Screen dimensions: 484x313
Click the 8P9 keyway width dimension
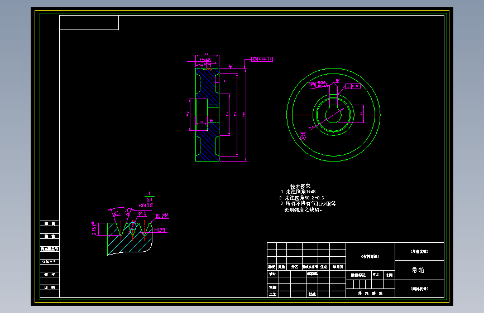pos(317,85)
